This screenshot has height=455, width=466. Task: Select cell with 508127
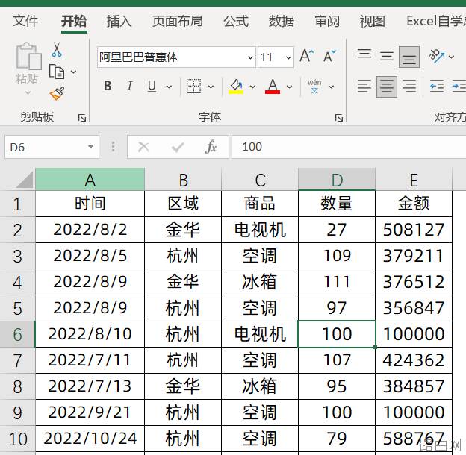tap(414, 230)
